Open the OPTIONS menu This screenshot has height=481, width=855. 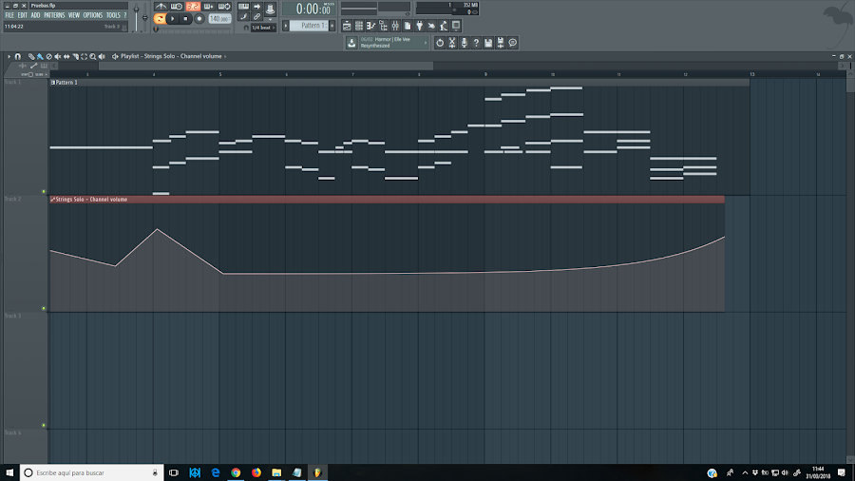93,15
